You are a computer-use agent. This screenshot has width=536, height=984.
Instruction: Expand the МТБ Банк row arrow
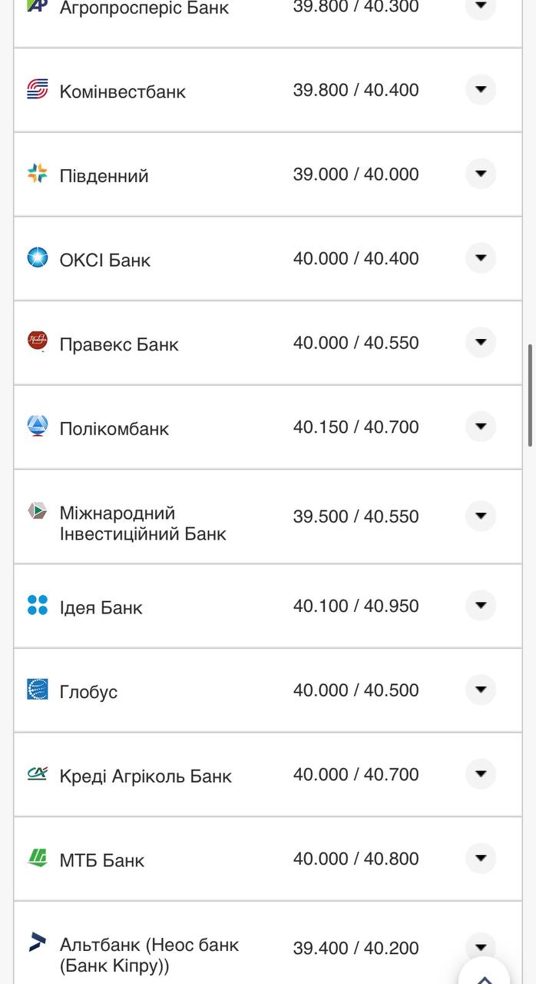[481, 858]
